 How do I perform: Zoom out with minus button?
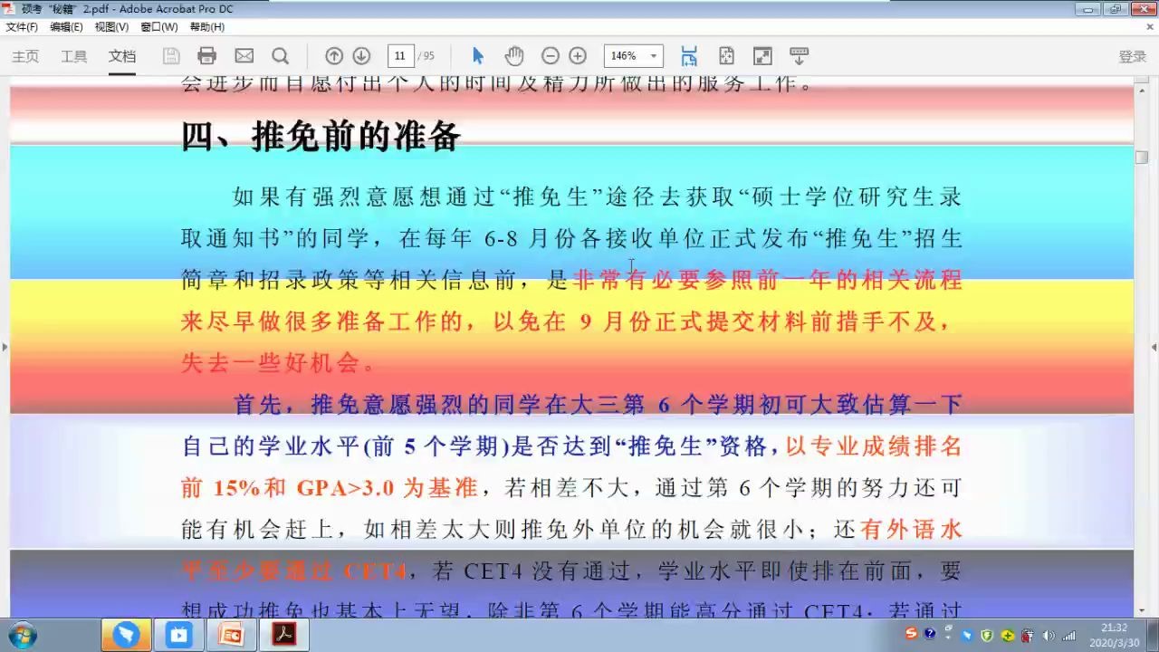pos(551,56)
